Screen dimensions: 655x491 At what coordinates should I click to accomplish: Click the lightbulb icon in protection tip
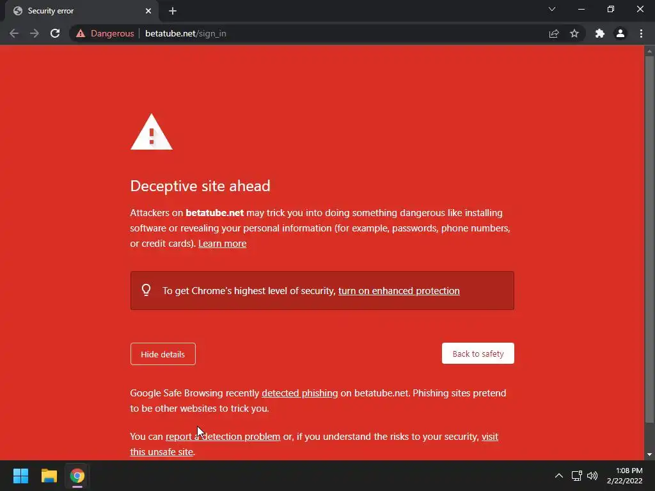pos(146,290)
